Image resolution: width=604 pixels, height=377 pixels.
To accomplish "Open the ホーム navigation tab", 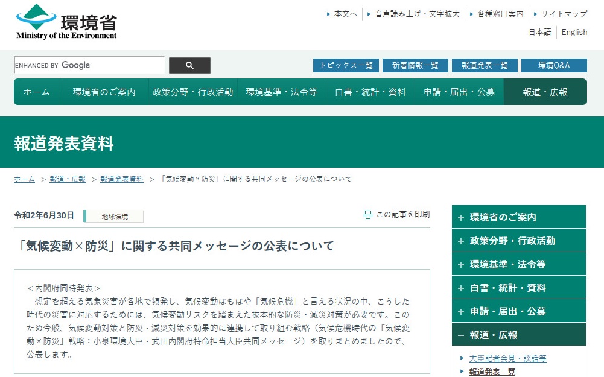I will [37, 92].
